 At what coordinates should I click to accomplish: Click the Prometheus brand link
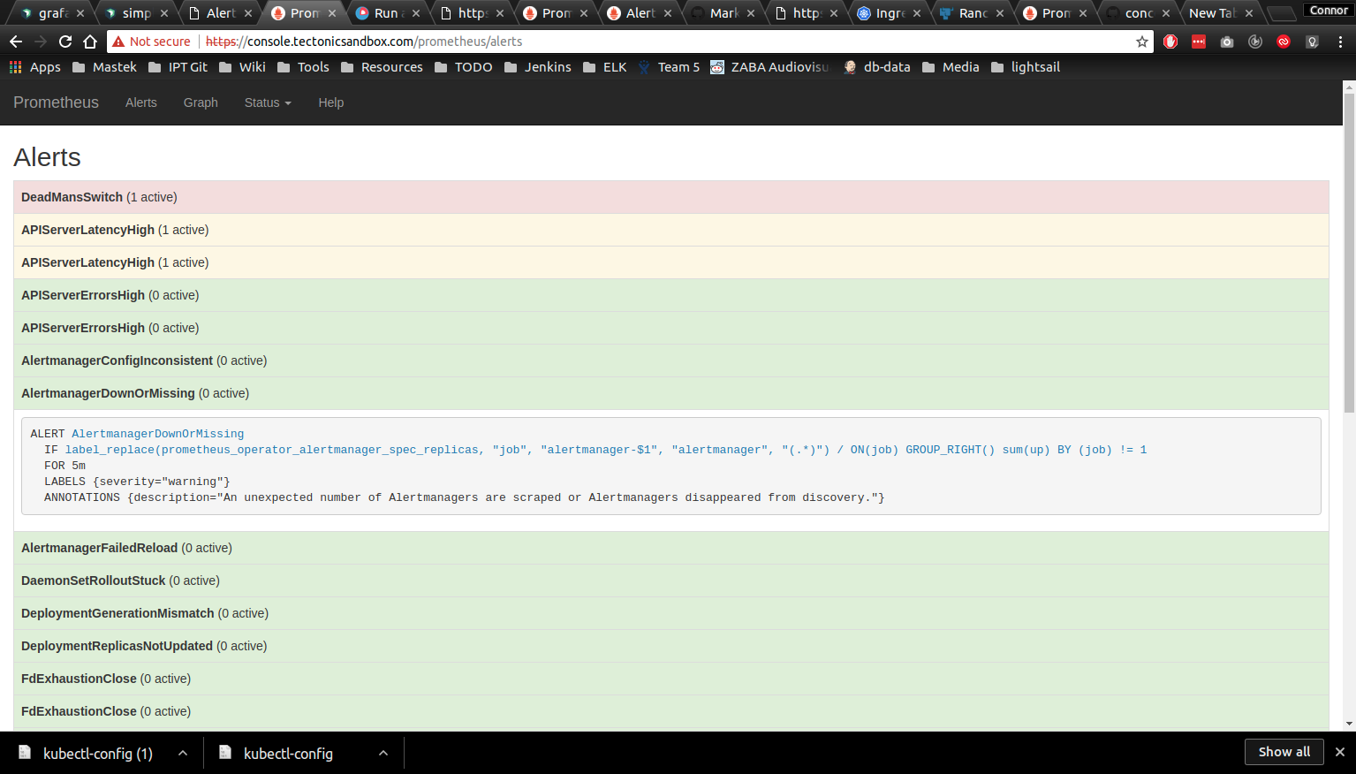tap(56, 102)
